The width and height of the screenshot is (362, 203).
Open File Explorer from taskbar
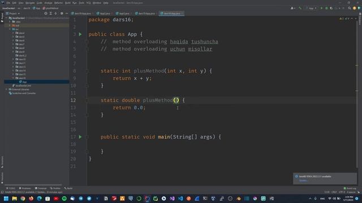[x=14, y=198]
